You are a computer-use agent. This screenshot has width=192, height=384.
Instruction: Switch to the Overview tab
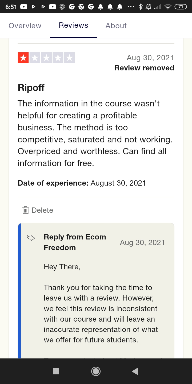(x=25, y=26)
